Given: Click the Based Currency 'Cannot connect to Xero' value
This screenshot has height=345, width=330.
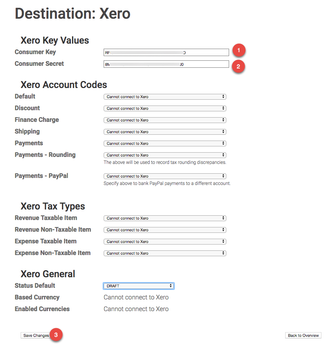Looking at the screenshot, I should click(136, 297).
